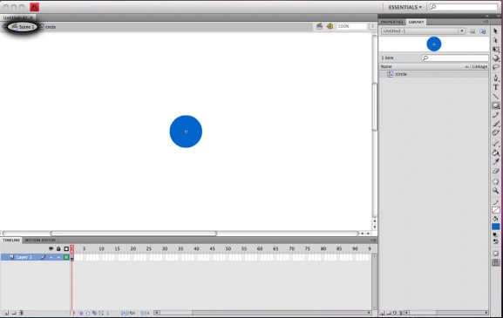Click the circle symbol breadcrumb

[x=47, y=27]
